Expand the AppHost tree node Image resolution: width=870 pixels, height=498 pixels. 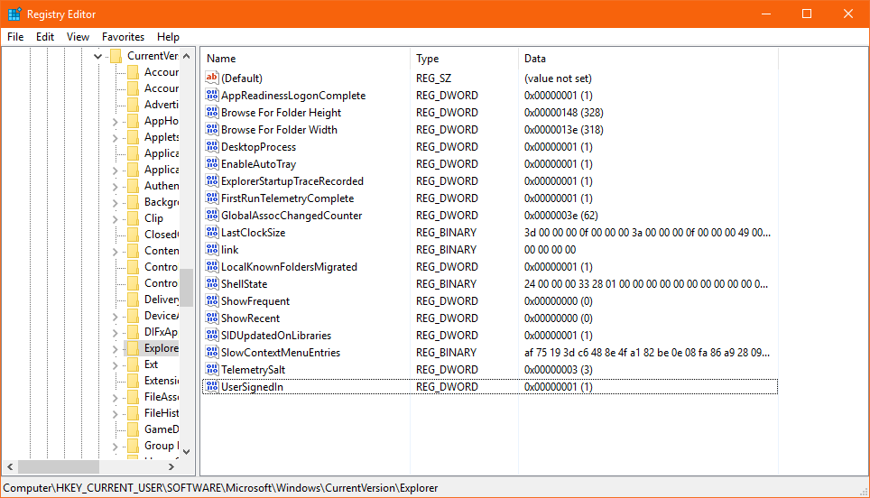click(115, 122)
